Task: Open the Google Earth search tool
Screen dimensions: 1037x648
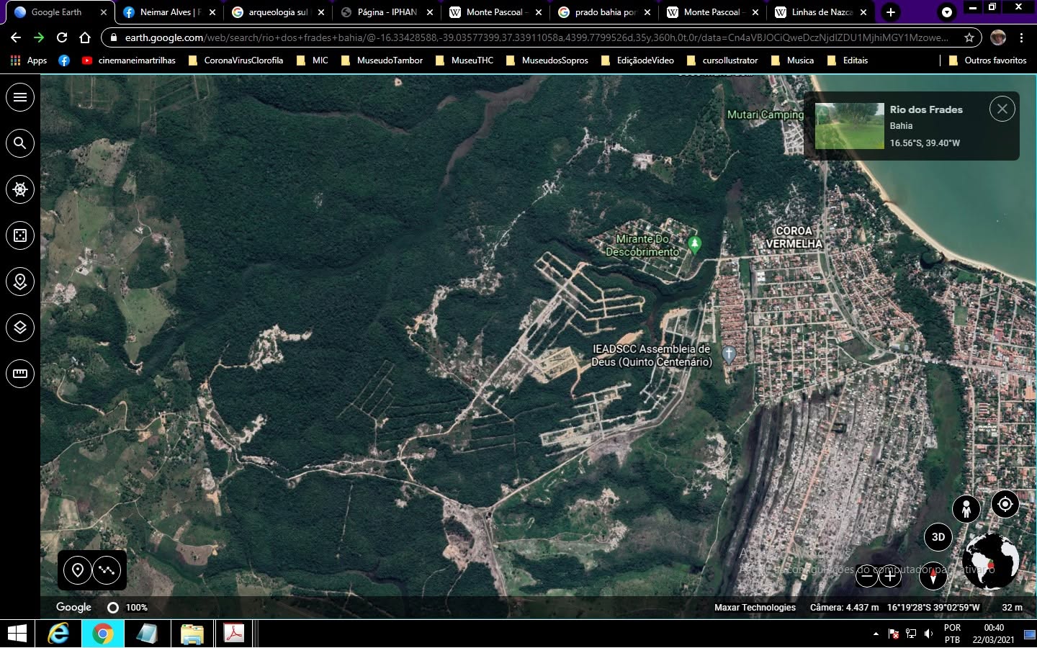Action: point(20,143)
